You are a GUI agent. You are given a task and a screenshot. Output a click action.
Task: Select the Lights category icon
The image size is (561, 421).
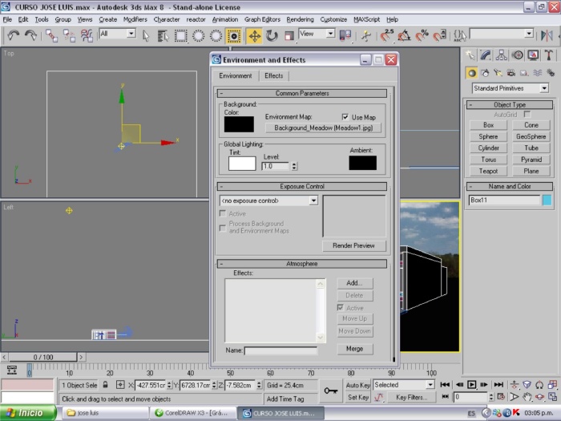point(498,73)
